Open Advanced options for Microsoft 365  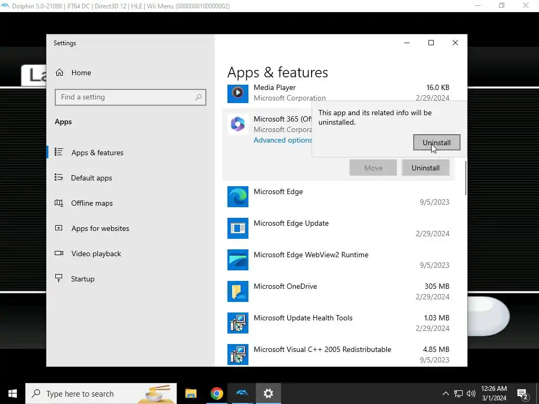click(283, 140)
